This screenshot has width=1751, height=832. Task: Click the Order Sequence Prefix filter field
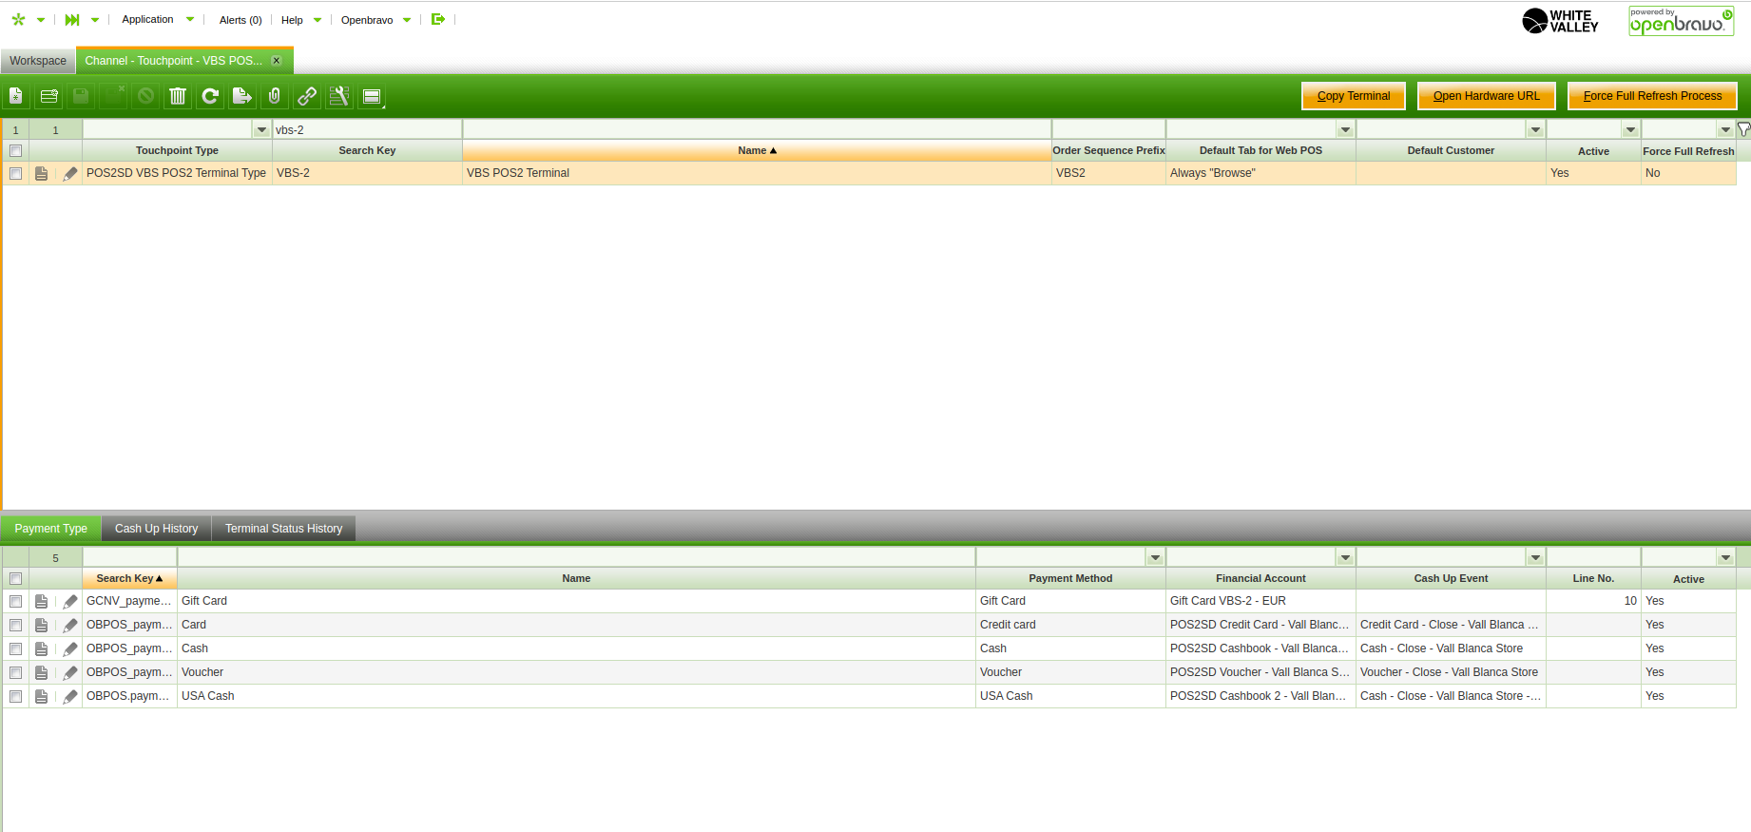1108,129
